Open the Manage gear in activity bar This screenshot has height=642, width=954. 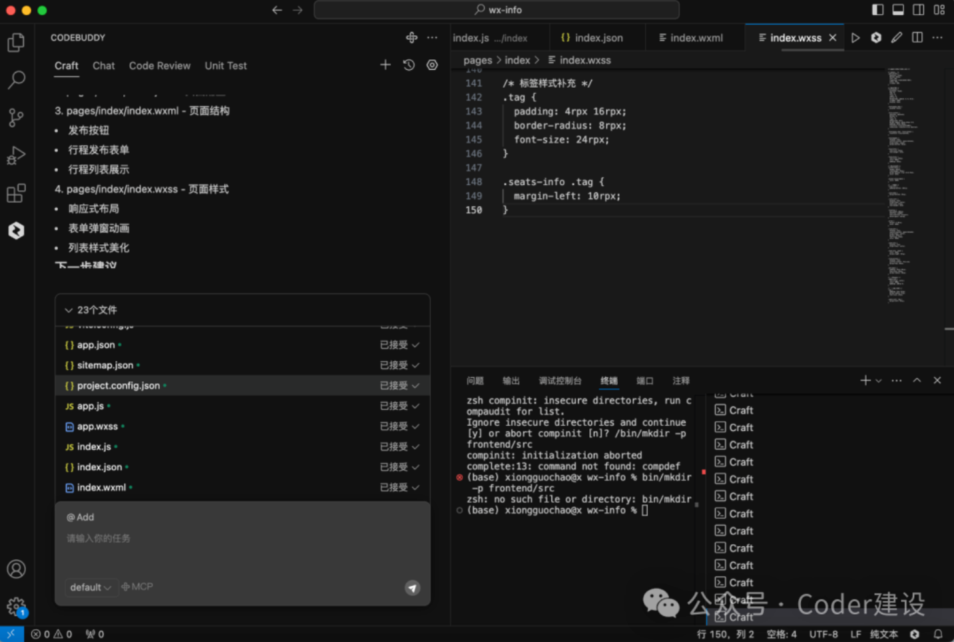16,606
